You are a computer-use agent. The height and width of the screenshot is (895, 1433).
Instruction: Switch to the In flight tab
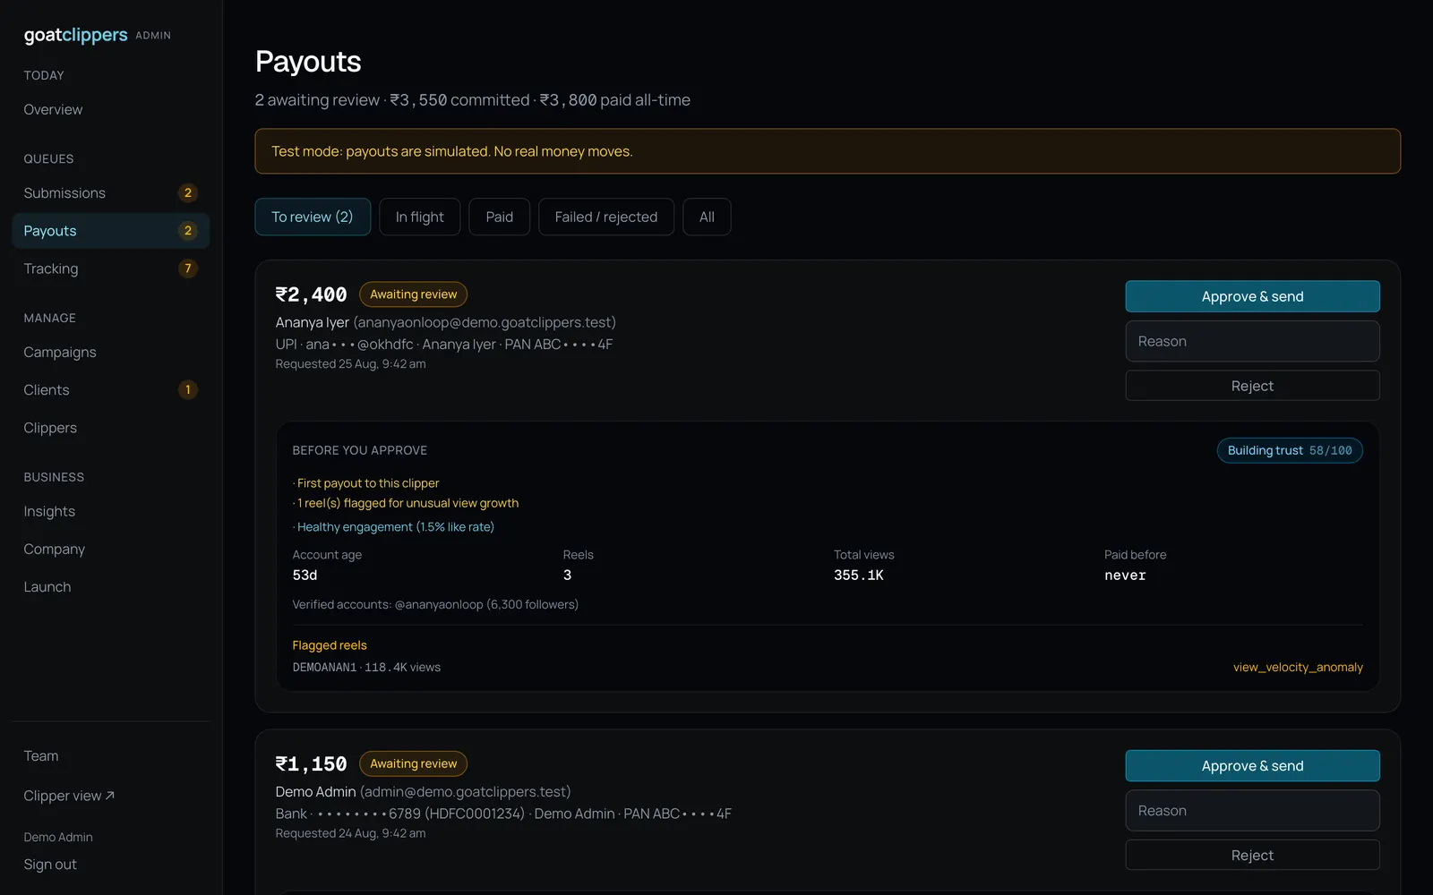point(420,217)
